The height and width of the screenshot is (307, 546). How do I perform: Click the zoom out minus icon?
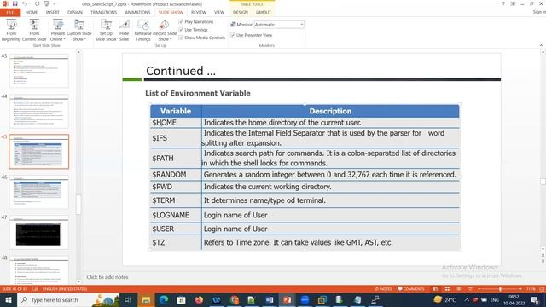pos(479,289)
